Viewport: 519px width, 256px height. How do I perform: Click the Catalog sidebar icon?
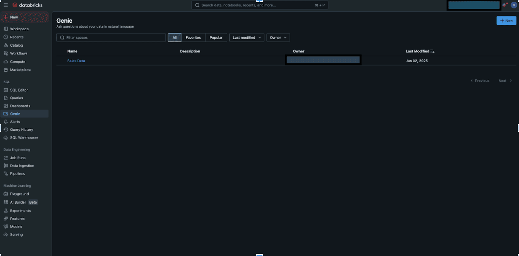click(6, 45)
